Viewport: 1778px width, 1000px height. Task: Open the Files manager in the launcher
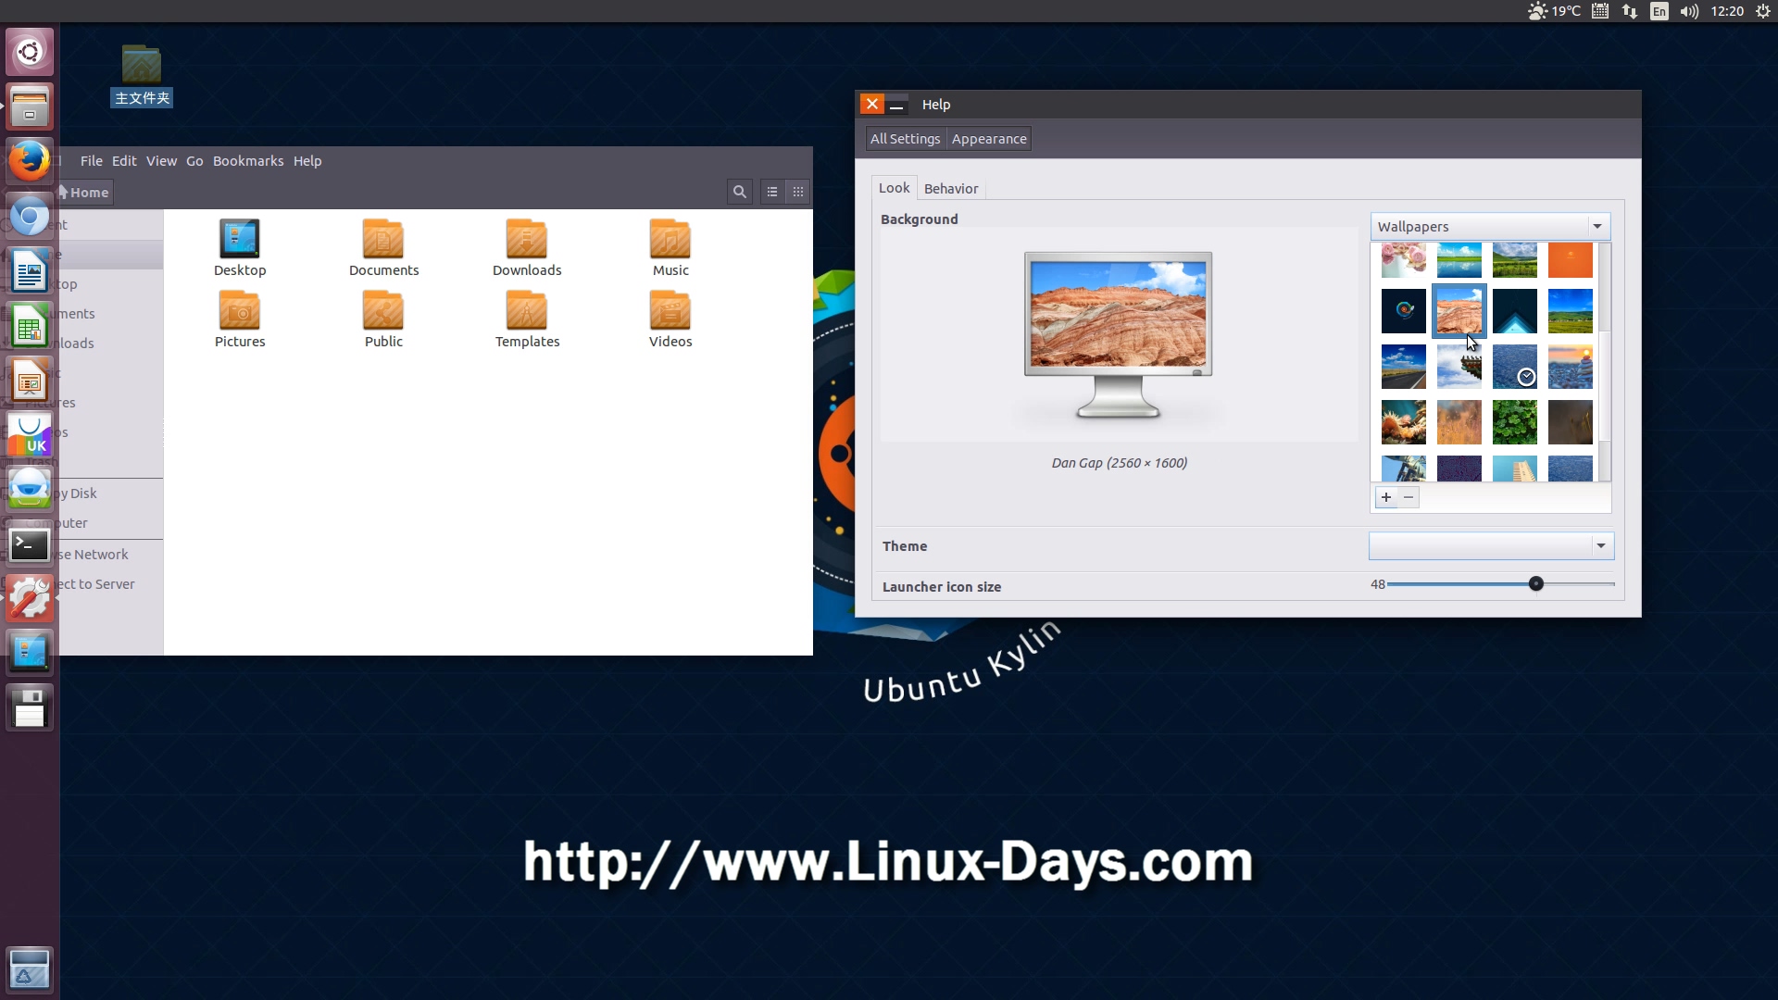click(30, 106)
